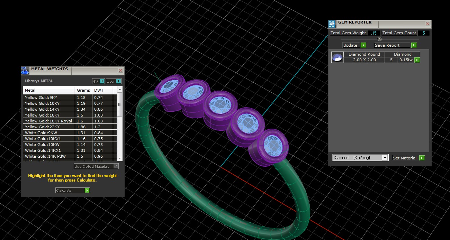Screen dimensions: 450x240
Task: Click the Save Report button
Action: pyautogui.click(x=395, y=45)
